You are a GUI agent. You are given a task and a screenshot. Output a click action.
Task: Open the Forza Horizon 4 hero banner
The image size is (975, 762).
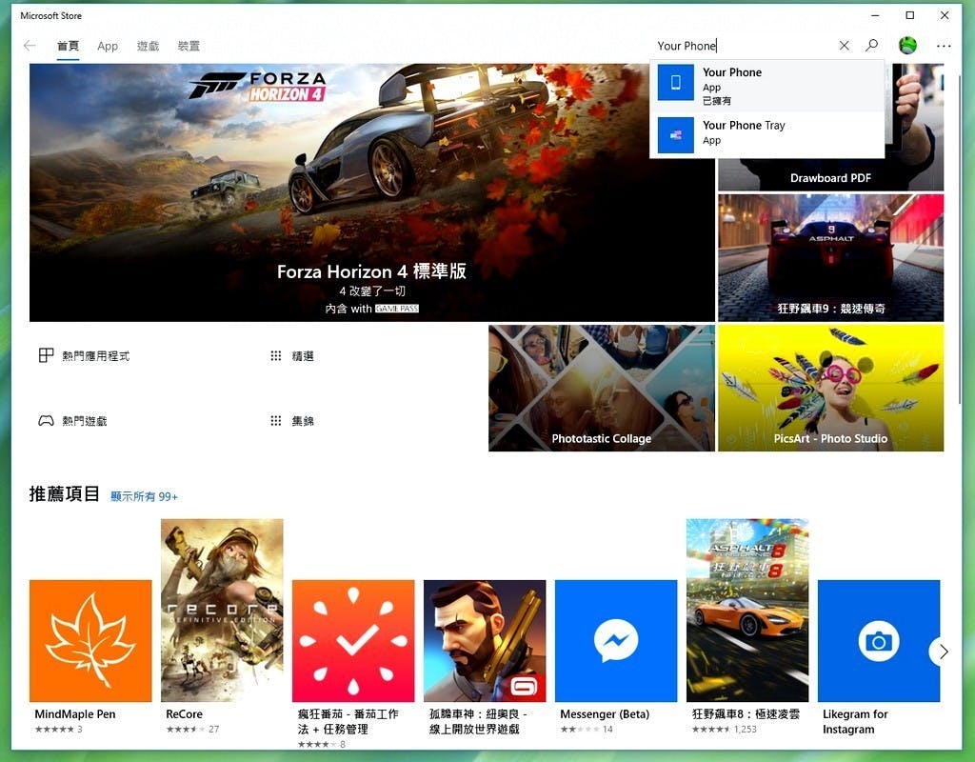[x=372, y=192]
